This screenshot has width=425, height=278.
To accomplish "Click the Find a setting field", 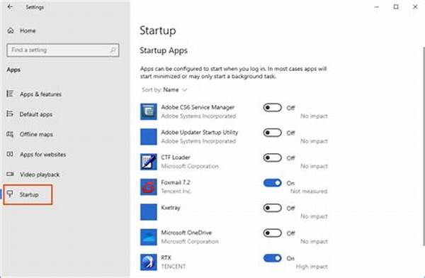I will 63,50.
